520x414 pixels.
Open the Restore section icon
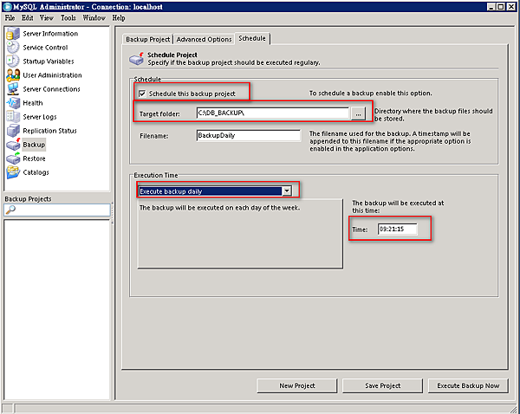tap(13, 158)
